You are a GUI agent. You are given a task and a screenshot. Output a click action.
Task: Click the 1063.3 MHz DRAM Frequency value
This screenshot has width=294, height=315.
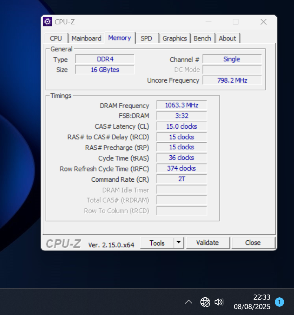[x=182, y=105]
